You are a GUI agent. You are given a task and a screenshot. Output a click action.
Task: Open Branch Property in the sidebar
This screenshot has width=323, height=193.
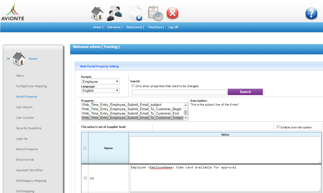click(x=27, y=149)
